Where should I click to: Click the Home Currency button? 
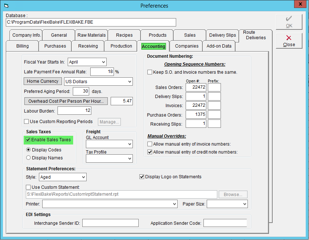click(x=43, y=81)
